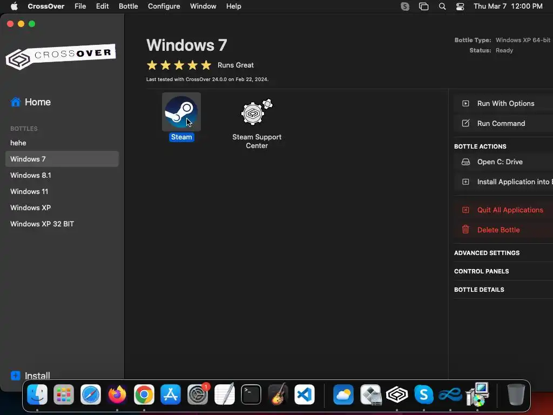The width and height of the screenshot is (553, 415).
Task: Open GarageBand from the Dock
Action: (x=278, y=394)
